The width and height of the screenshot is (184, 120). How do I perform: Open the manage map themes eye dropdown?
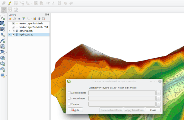(x=20, y=19)
